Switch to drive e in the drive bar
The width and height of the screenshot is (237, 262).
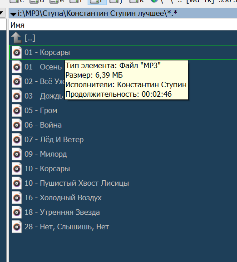(x=57, y=1)
